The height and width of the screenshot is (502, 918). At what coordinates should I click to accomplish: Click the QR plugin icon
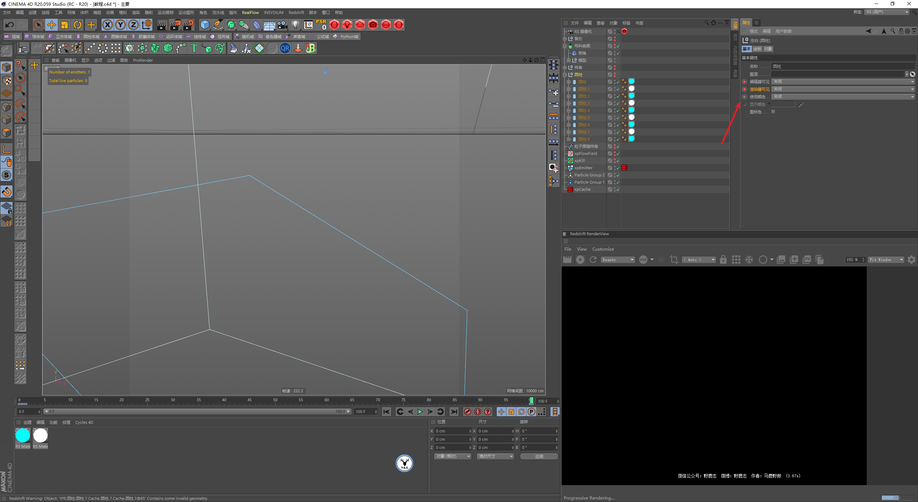pos(285,48)
